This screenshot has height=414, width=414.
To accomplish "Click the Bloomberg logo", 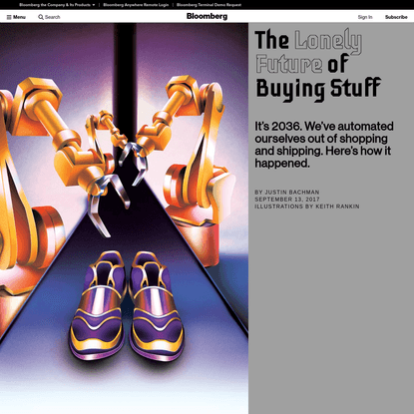I will click(x=207, y=16).
